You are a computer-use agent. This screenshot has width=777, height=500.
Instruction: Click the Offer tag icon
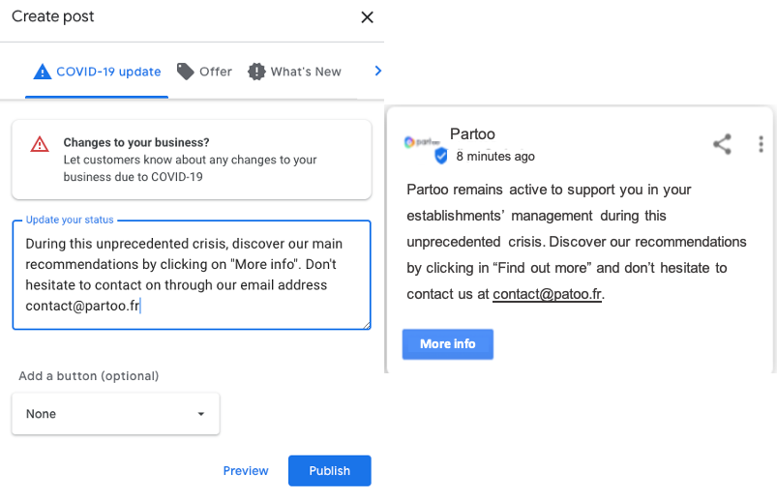[186, 72]
